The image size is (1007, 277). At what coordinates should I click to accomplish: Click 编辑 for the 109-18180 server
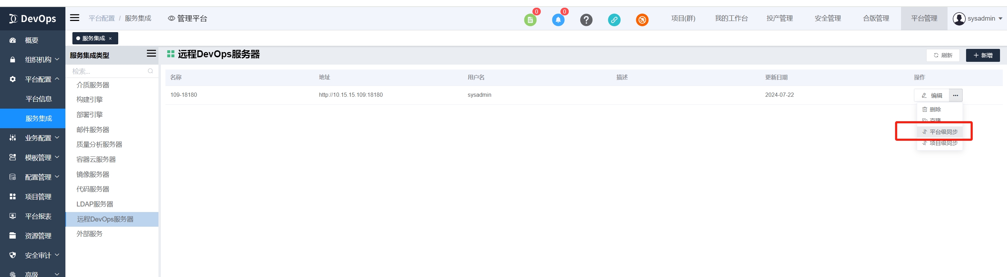click(x=931, y=95)
